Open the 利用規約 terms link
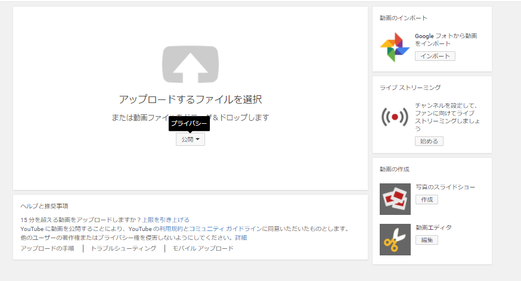 point(171,229)
